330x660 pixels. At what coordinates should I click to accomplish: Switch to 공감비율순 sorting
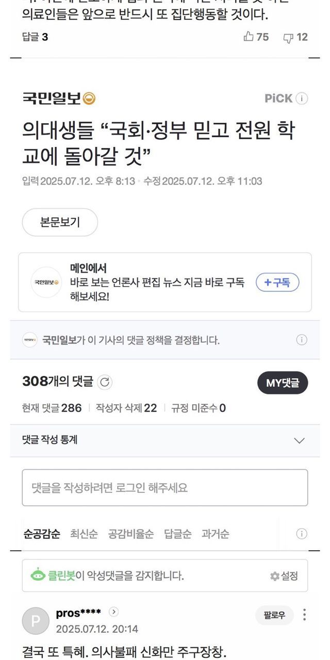130,534
